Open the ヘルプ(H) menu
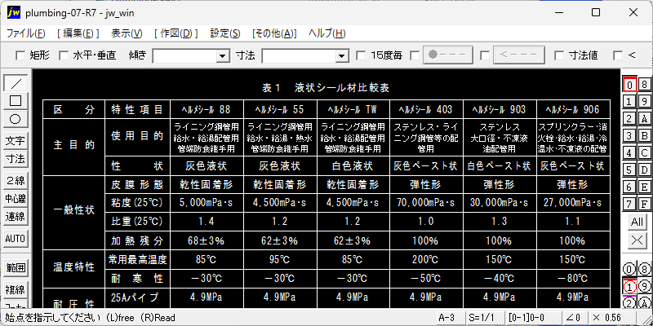The height and width of the screenshot is (326, 653). click(327, 33)
